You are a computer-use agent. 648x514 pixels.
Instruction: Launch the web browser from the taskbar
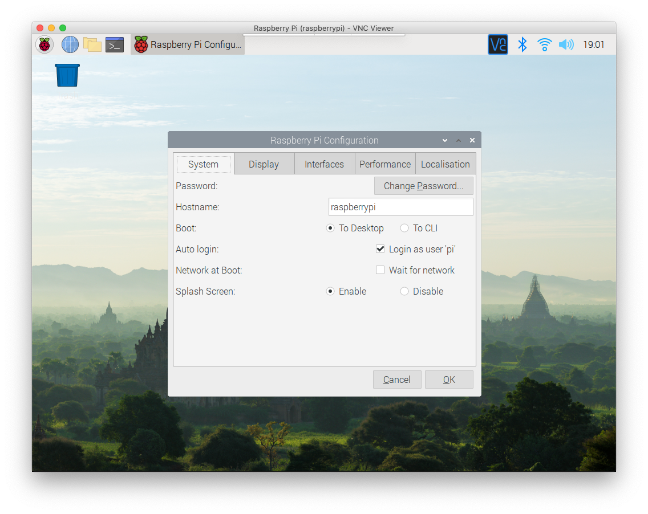(x=70, y=44)
